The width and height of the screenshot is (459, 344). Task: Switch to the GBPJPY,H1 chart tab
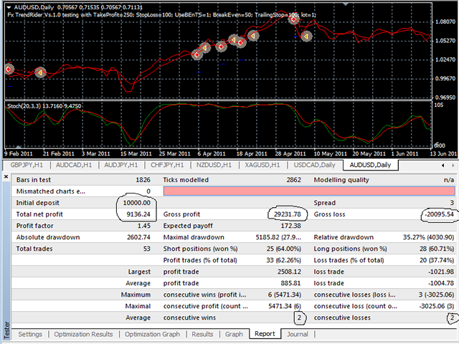tap(27, 165)
